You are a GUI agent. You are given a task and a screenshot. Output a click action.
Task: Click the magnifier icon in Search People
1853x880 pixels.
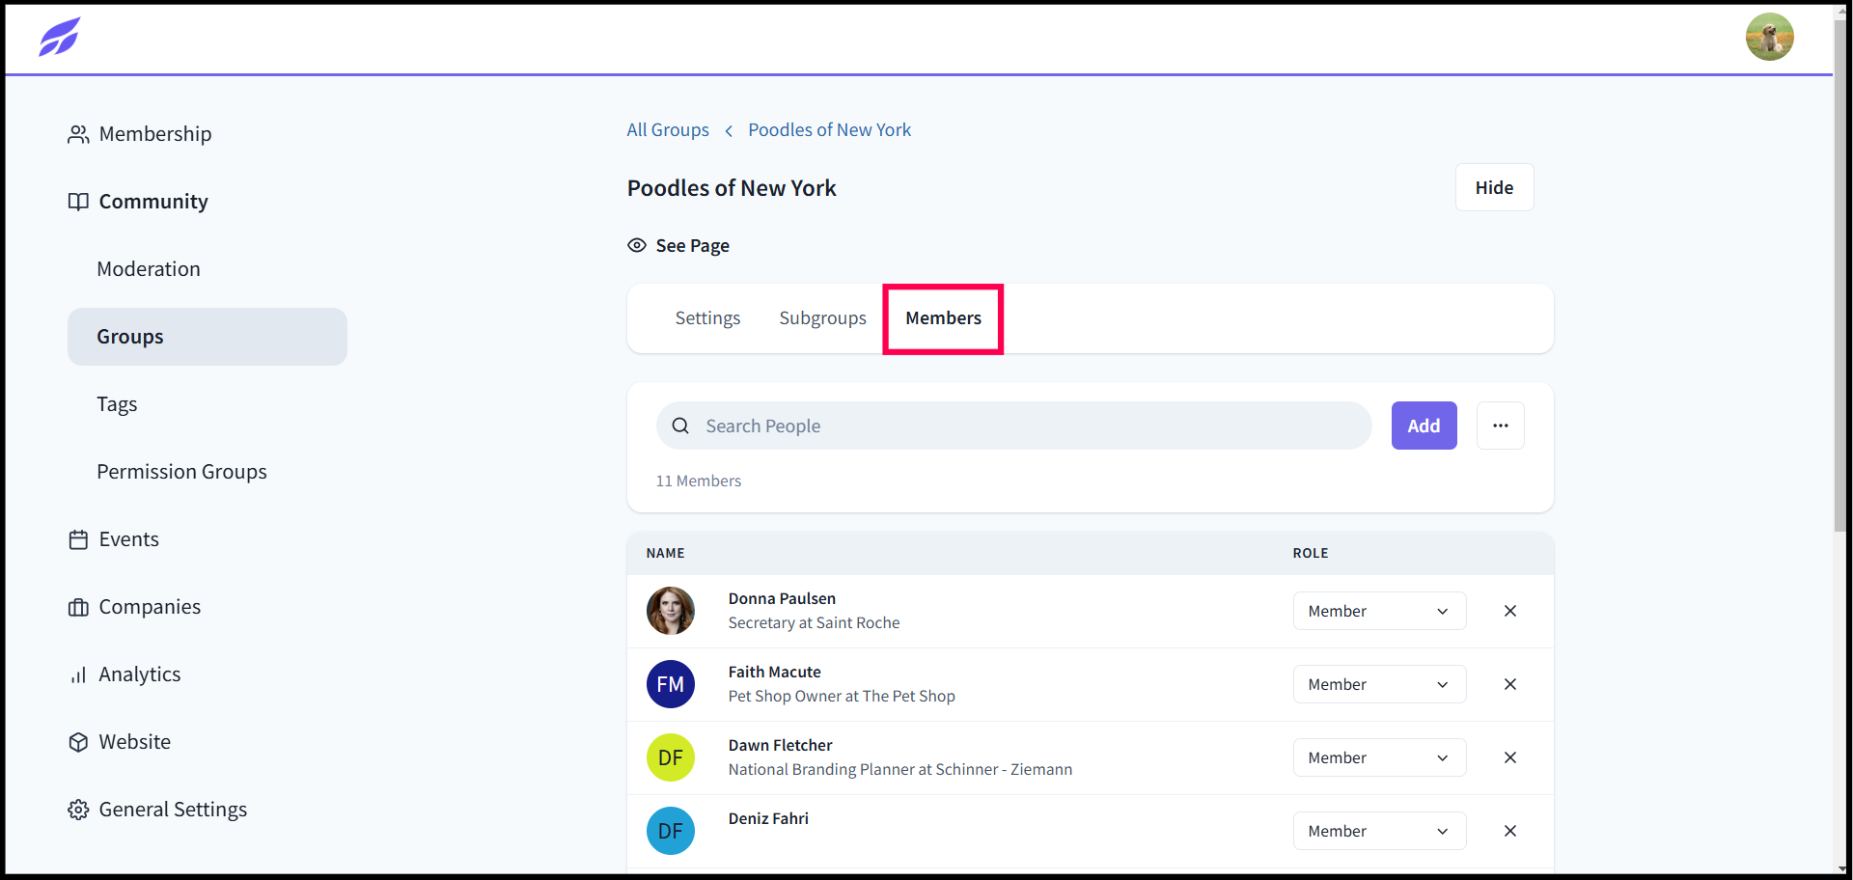(x=680, y=426)
